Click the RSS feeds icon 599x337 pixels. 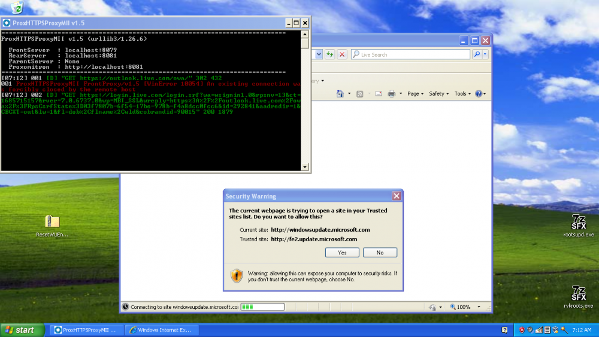point(359,94)
